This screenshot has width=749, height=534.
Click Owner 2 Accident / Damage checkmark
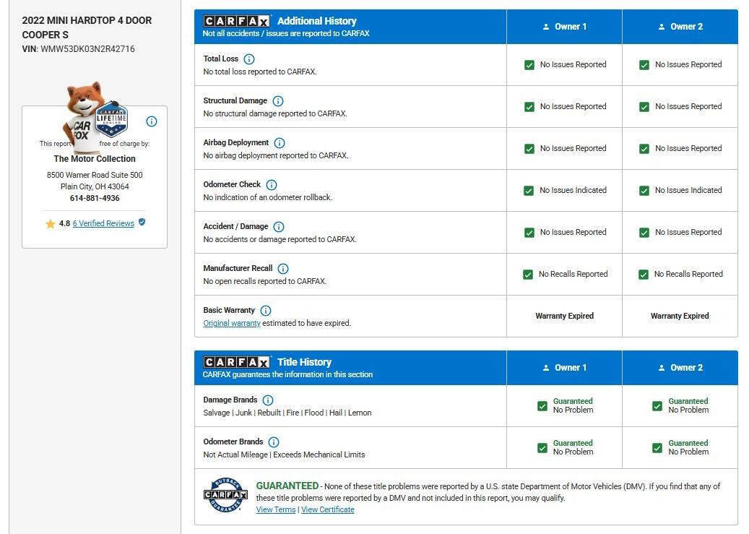(x=644, y=233)
